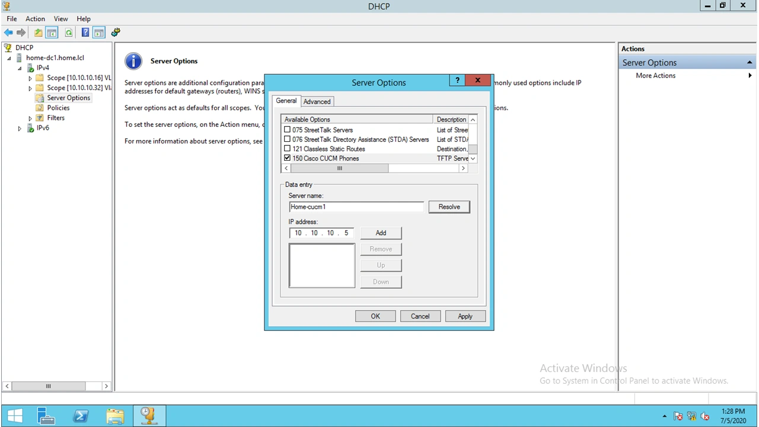Image resolution: width=759 pixels, height=427 pixels.
Task: Click the server options gears toolbar icon
Action: 116,33
